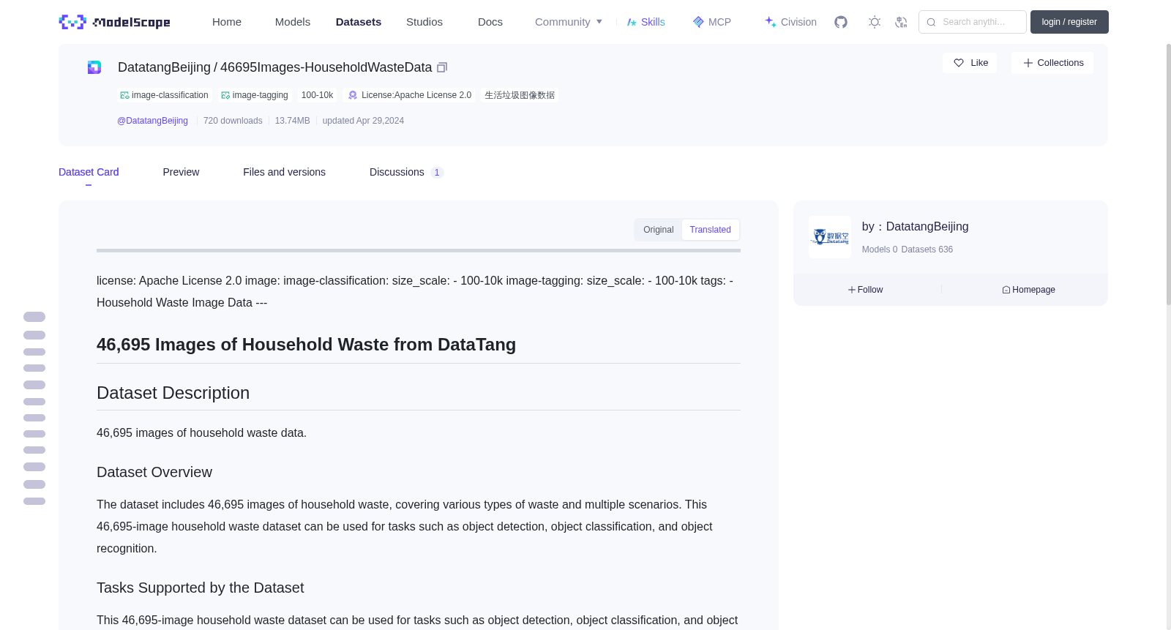The width and height of the screenshot is (1171, 630).
Task: Click the image-classification tag icon
Action: [x=124, y=95]
